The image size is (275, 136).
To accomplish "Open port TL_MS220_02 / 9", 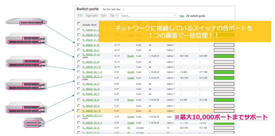I will [x=91, y=106].
